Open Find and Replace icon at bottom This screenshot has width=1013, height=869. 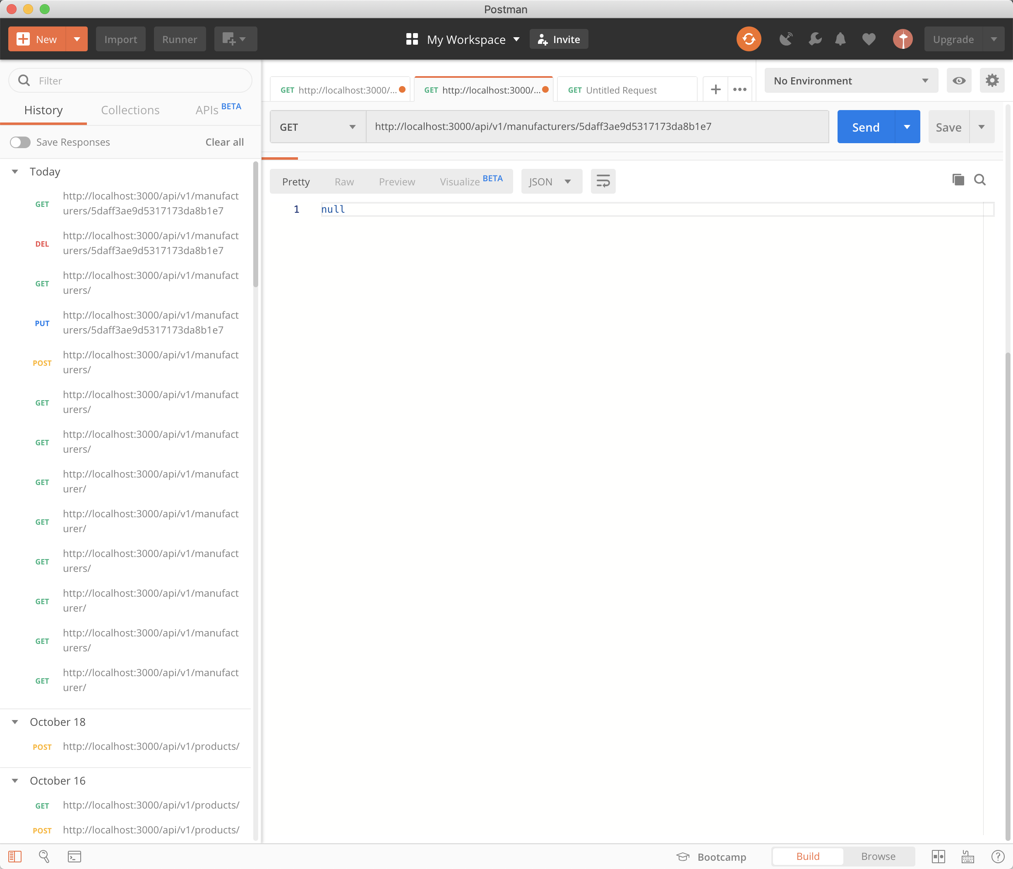click(x=44, y=856)
